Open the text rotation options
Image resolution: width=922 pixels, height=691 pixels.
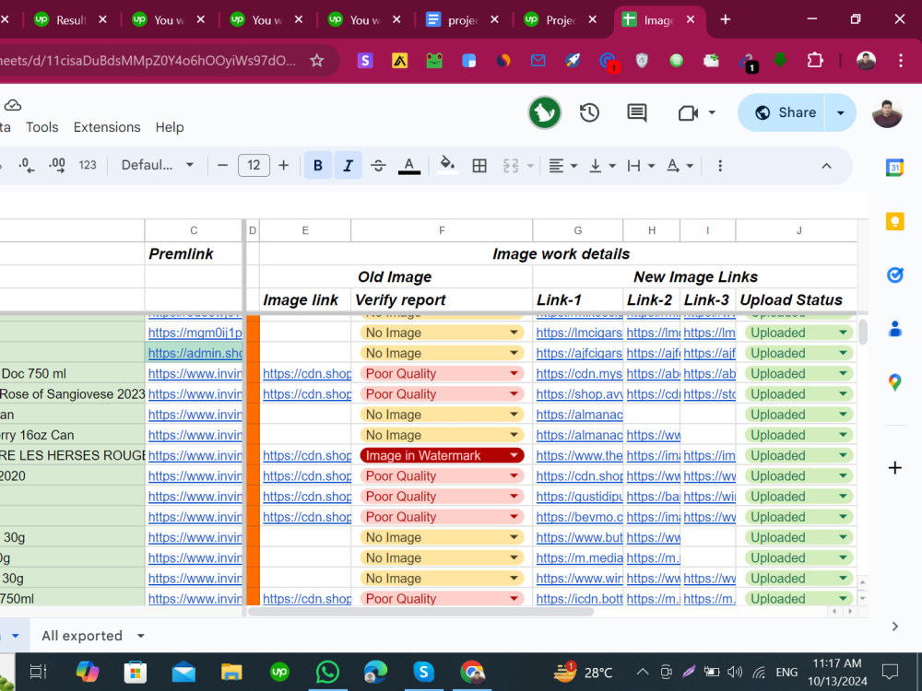click(x=680, y=166)
